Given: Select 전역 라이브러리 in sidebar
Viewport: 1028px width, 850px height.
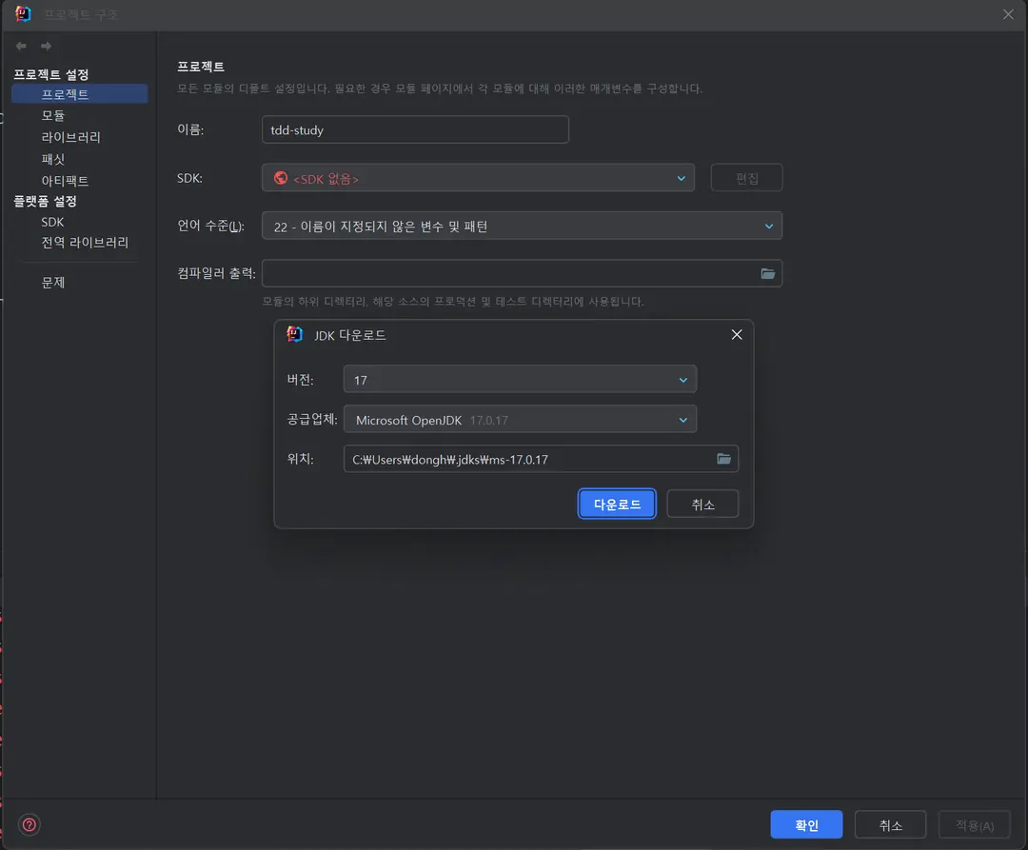Looking at the screenshot, I should [x=85, y=243].
